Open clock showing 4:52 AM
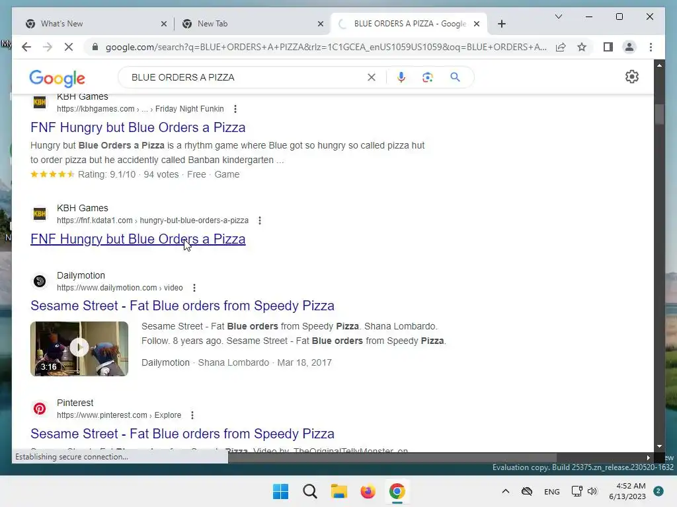 pyautogui.click(x=627, y=491)
